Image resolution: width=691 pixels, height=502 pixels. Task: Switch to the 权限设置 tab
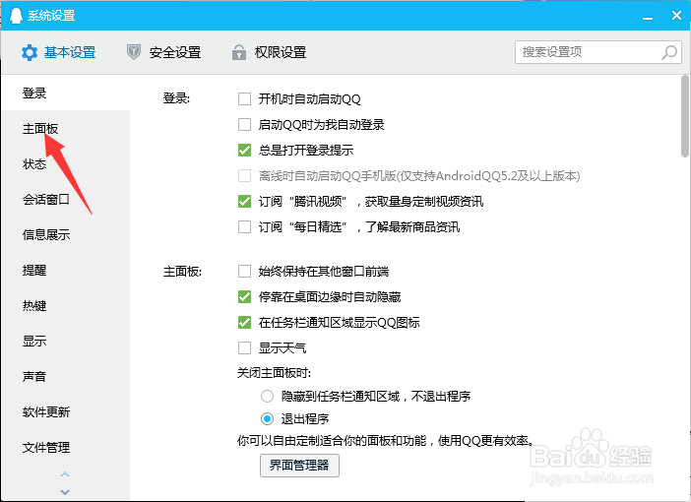tap(270, 52)
